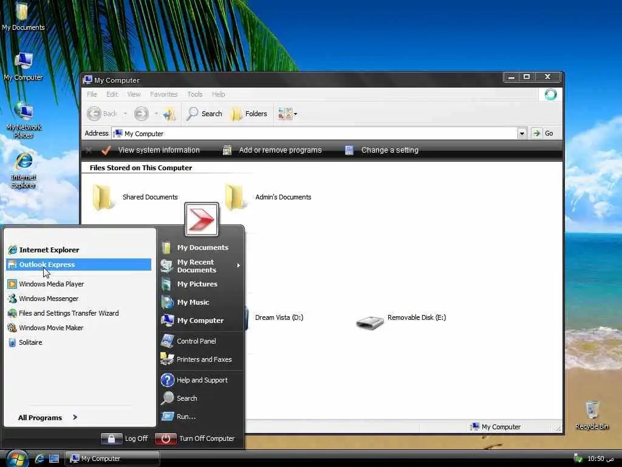This screenshot has width=622, height=467.
Task: Select Recycle Bin desktop icon
Action: click(x=592, y=415)
